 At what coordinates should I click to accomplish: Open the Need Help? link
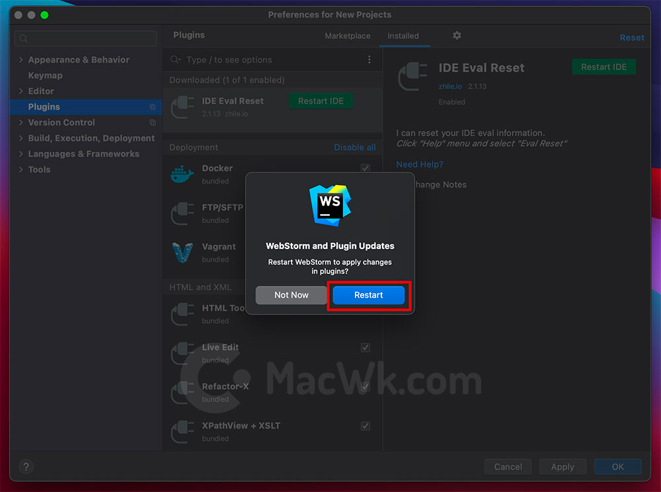[420, 164]
